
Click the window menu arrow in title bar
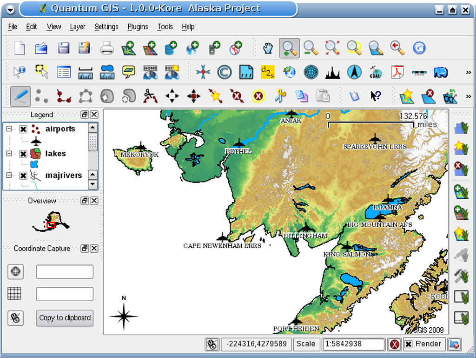tap(10, 9)
